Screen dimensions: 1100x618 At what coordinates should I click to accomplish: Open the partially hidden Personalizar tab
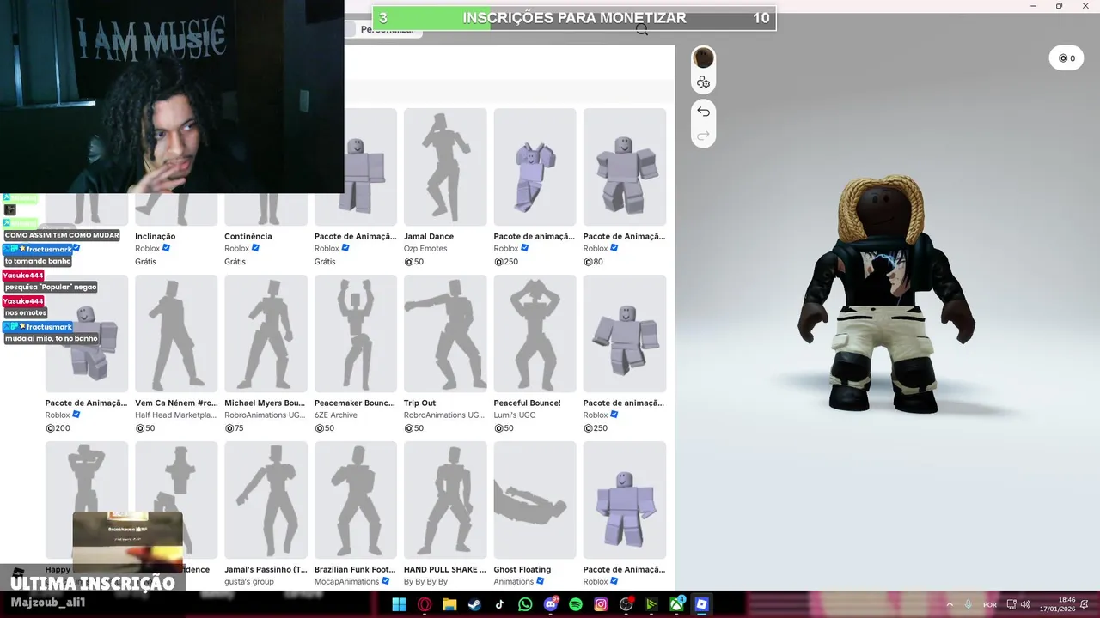coord(387,30)
